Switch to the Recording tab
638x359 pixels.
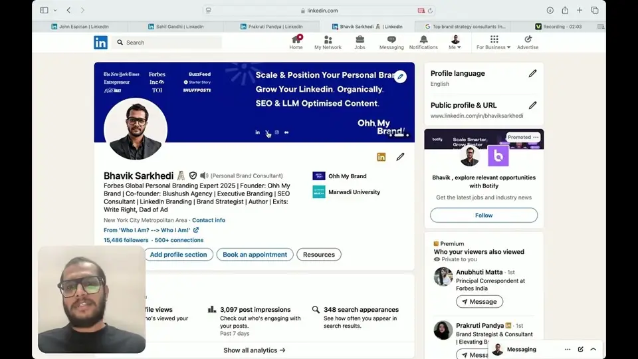(x=558, y=27)
